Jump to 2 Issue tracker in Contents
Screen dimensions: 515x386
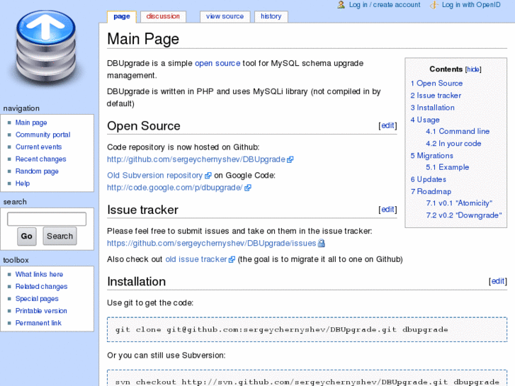tap(436, 96)
